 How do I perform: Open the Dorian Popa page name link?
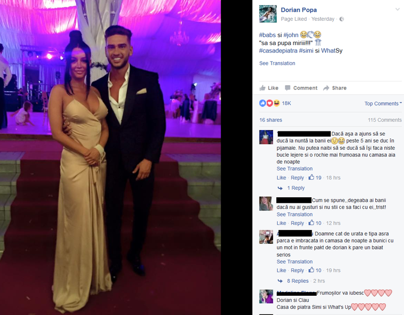tap(298, 10)
